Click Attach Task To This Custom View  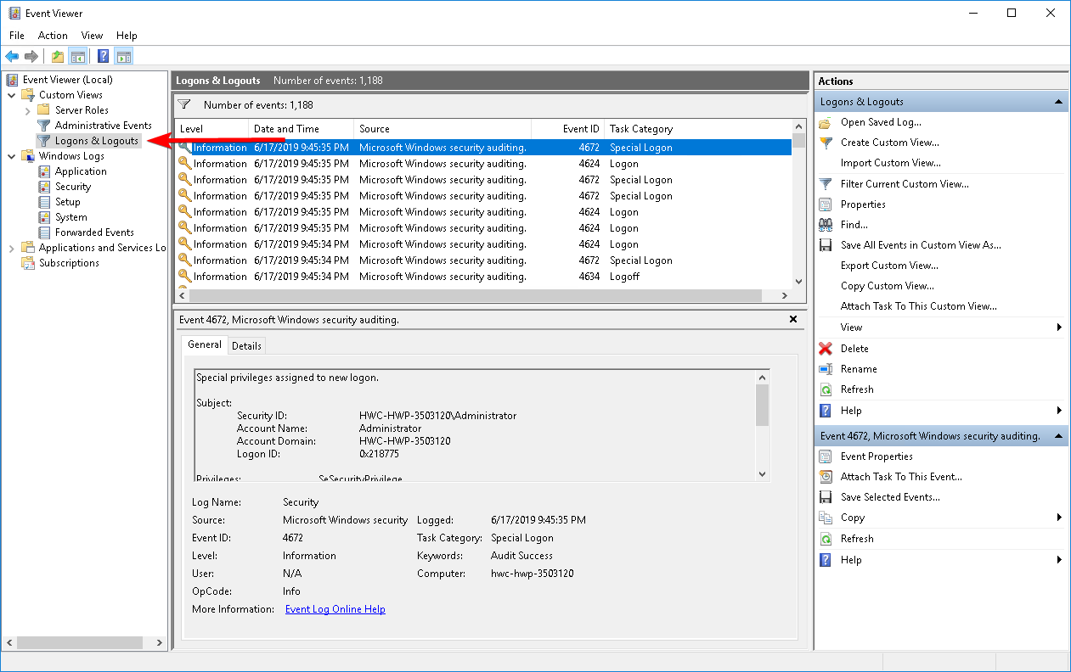[x=918, y=306]
